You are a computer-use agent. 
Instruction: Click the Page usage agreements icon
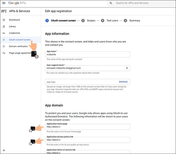[4, 53]
